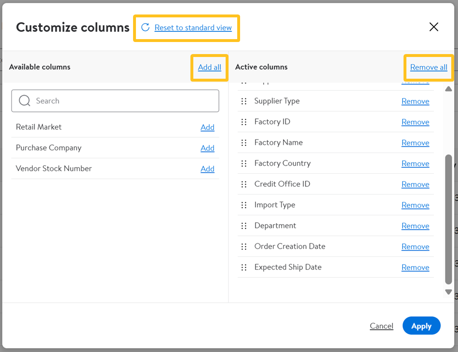Remove the Department column
Screen dimensions: 458x352
click(x=415, y=226)
